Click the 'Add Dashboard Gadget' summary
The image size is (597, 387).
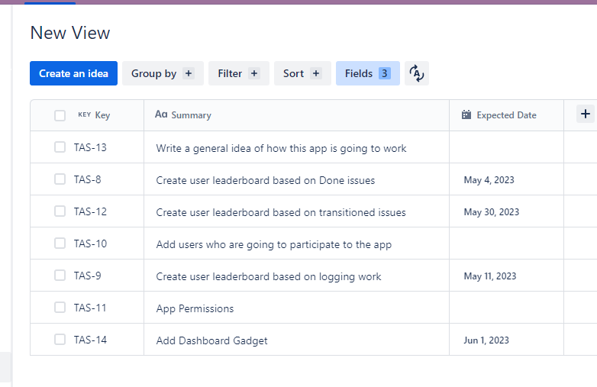click(x=211, y=340)
